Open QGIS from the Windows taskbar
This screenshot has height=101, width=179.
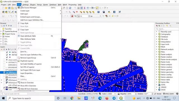[x=121, y=98]
